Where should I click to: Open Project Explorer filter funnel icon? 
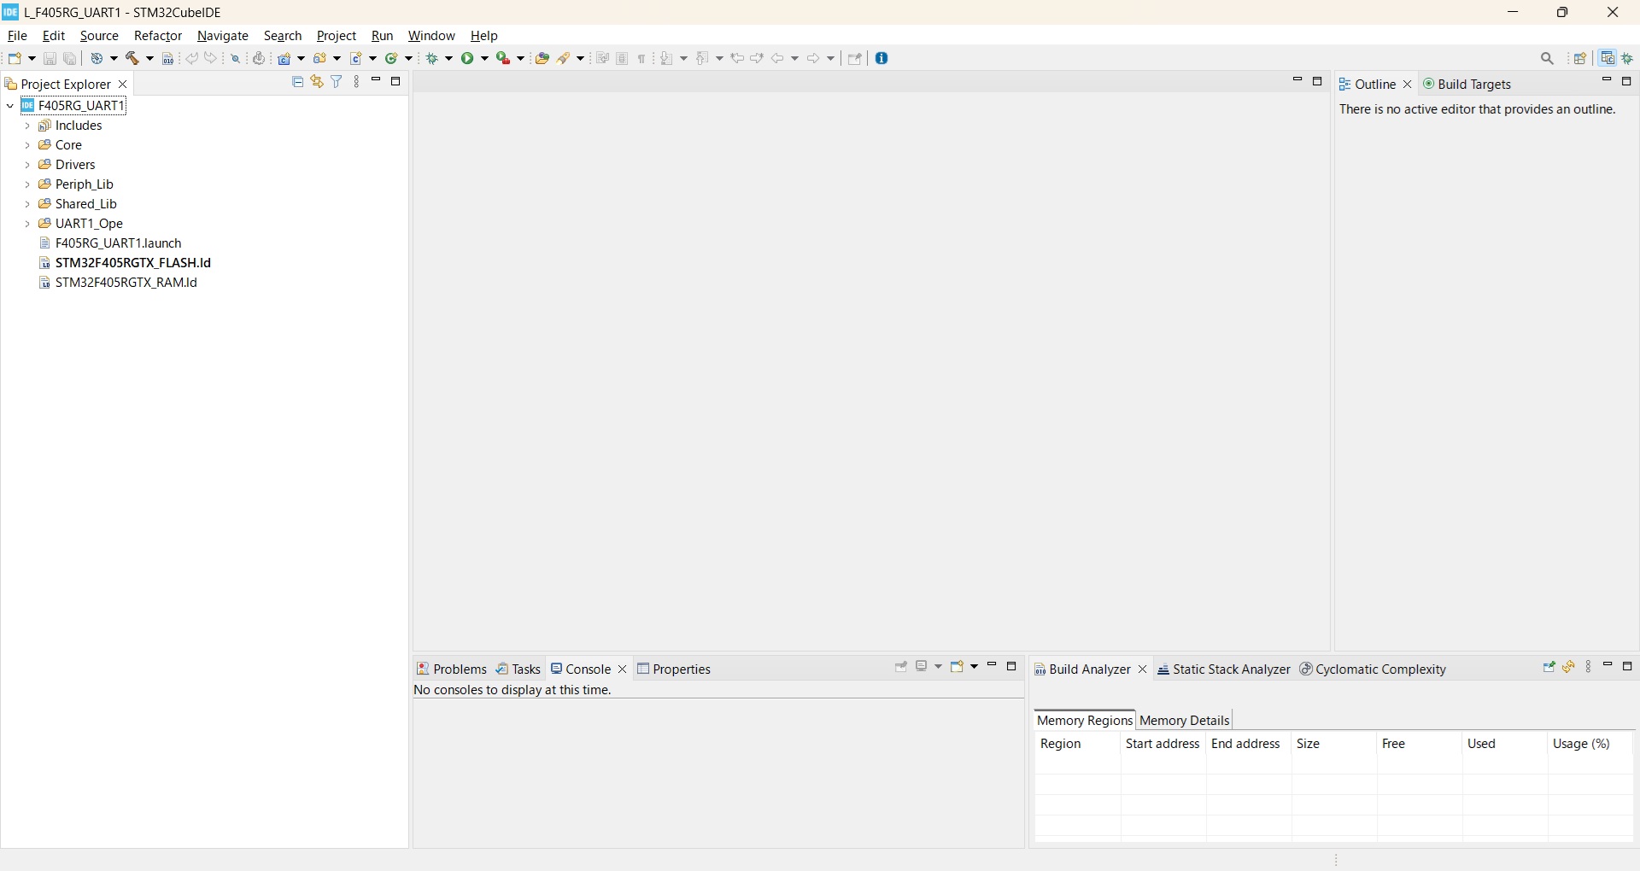337,82
